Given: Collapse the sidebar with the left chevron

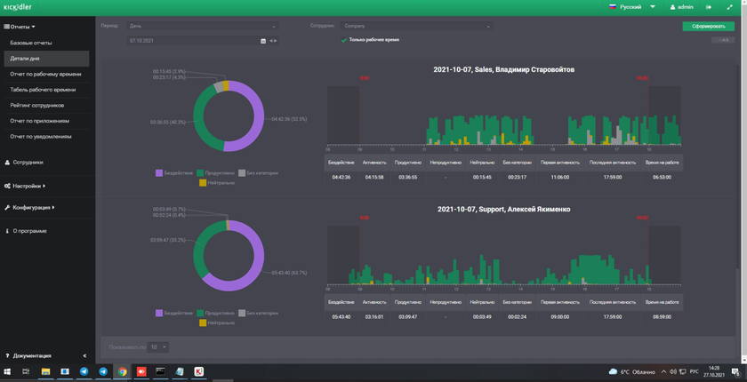Looking at the screenshot, I should [x=84, y=355].
